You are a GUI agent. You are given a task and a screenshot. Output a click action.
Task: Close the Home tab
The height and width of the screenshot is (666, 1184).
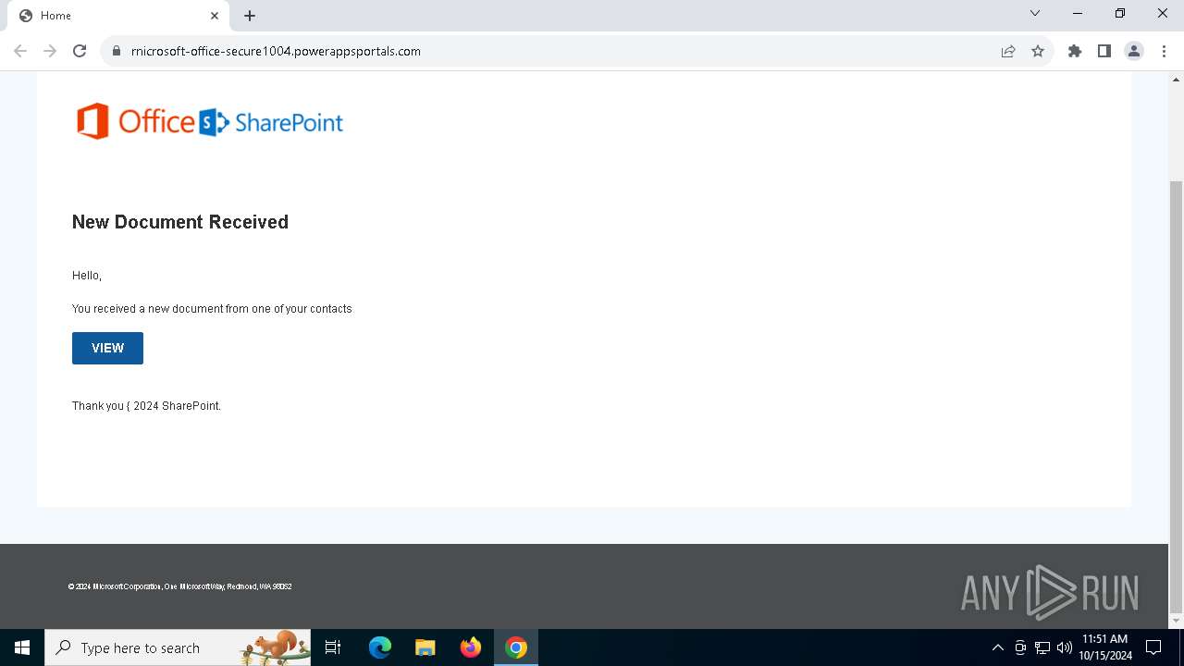(215, 16)
